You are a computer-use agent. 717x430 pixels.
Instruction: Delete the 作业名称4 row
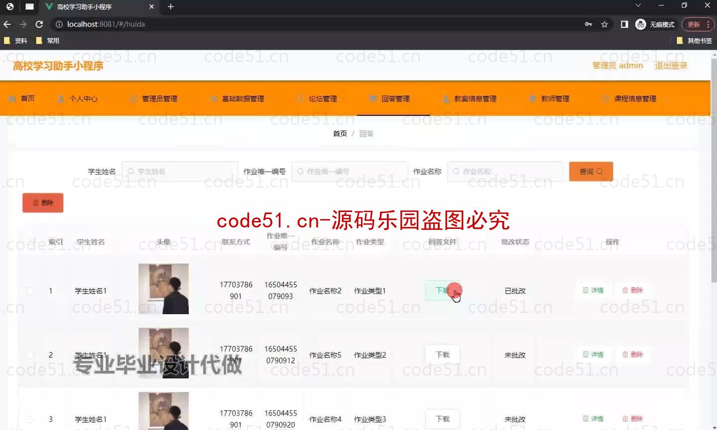click(633, 419)
